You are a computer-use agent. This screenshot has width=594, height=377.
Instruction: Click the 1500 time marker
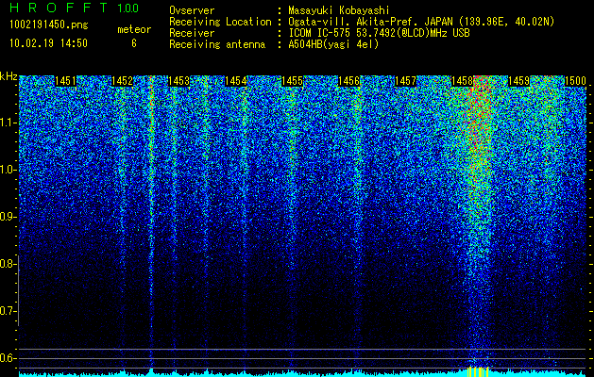[575, 81]
